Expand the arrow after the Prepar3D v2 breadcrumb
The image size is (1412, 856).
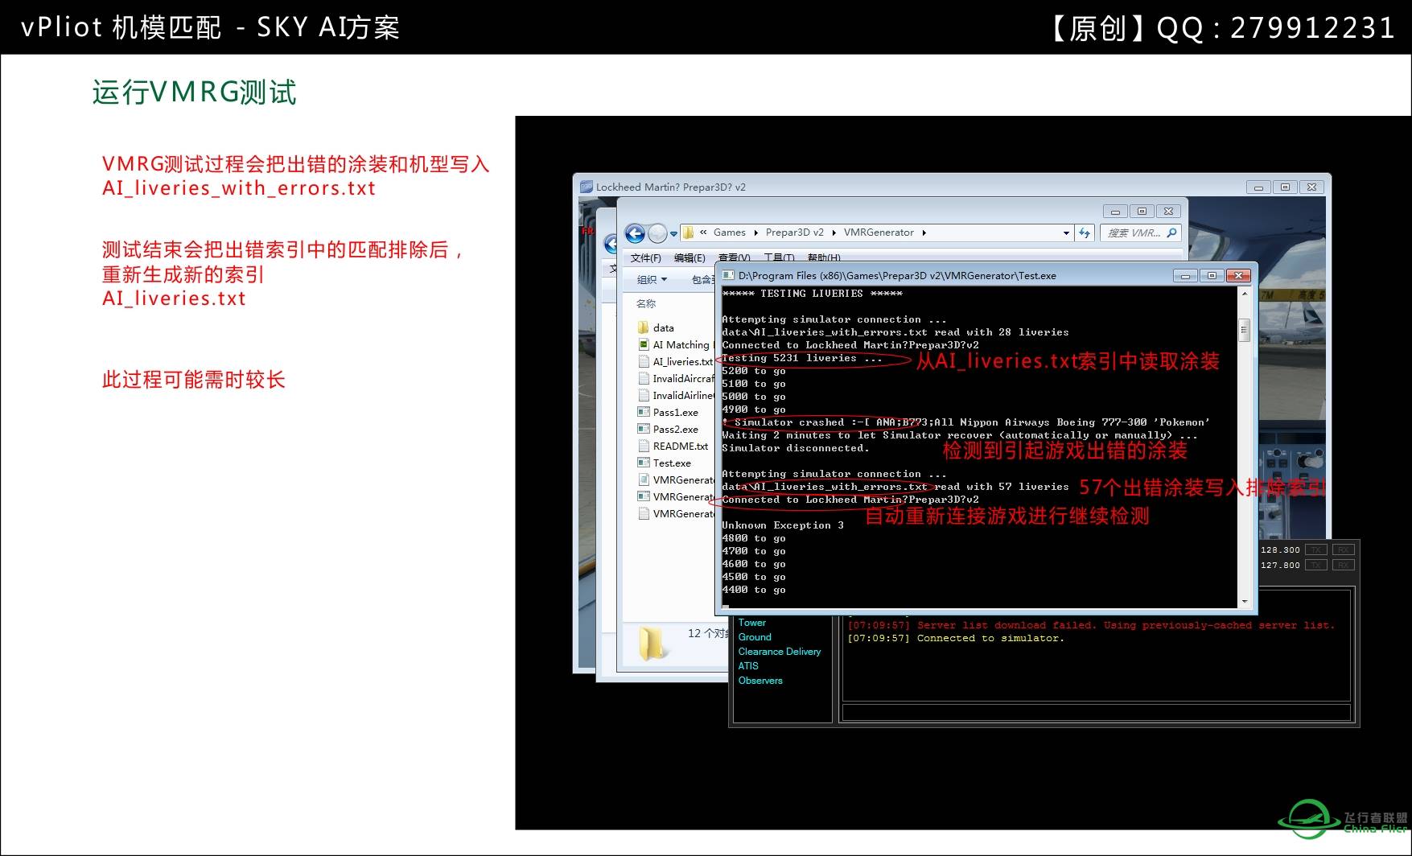click(x=834, y=233)
